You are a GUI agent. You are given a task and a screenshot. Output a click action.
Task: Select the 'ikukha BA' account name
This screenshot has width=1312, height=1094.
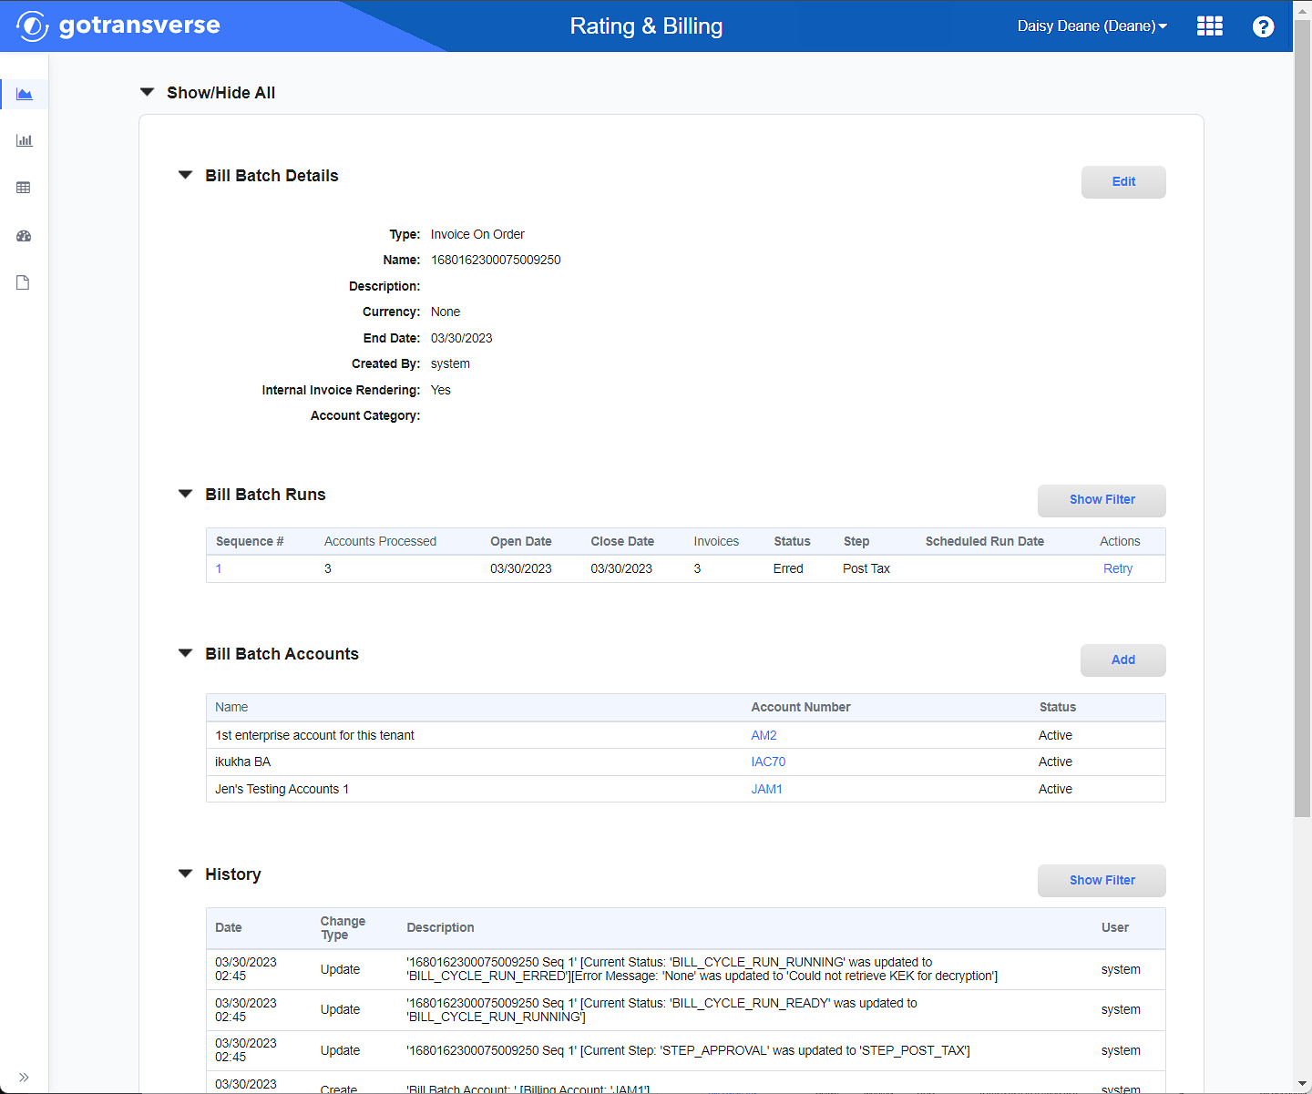point(242,762)
